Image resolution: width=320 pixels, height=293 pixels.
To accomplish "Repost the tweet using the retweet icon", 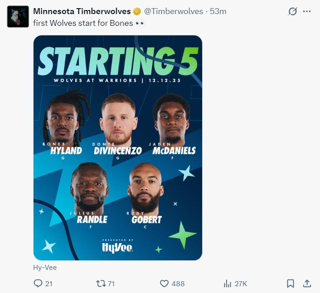I will click(x=101, y=283).
